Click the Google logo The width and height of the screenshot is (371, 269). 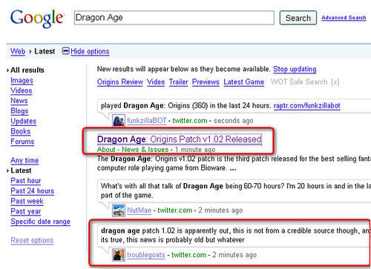(x=37, y=19)
